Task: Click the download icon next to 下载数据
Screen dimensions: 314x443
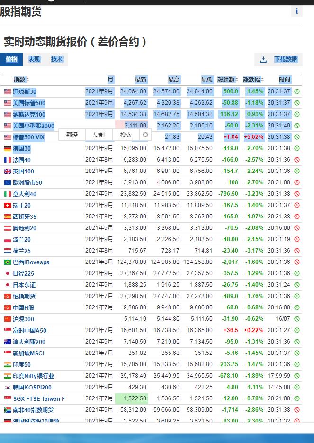Action: click(x=263, y=59)
